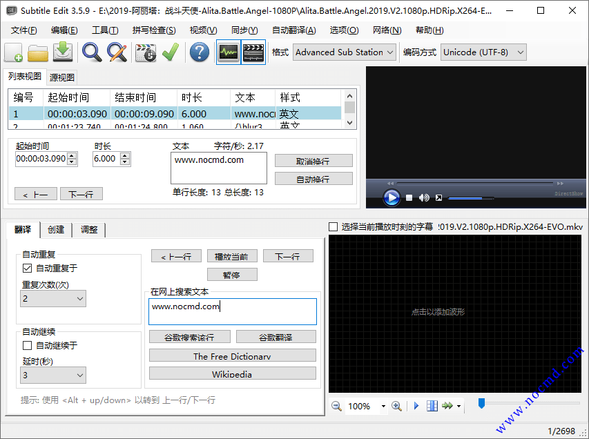Check 选择当前播放时刻的字幕 option
Screen dimensions: 589x439
[331, 226]
